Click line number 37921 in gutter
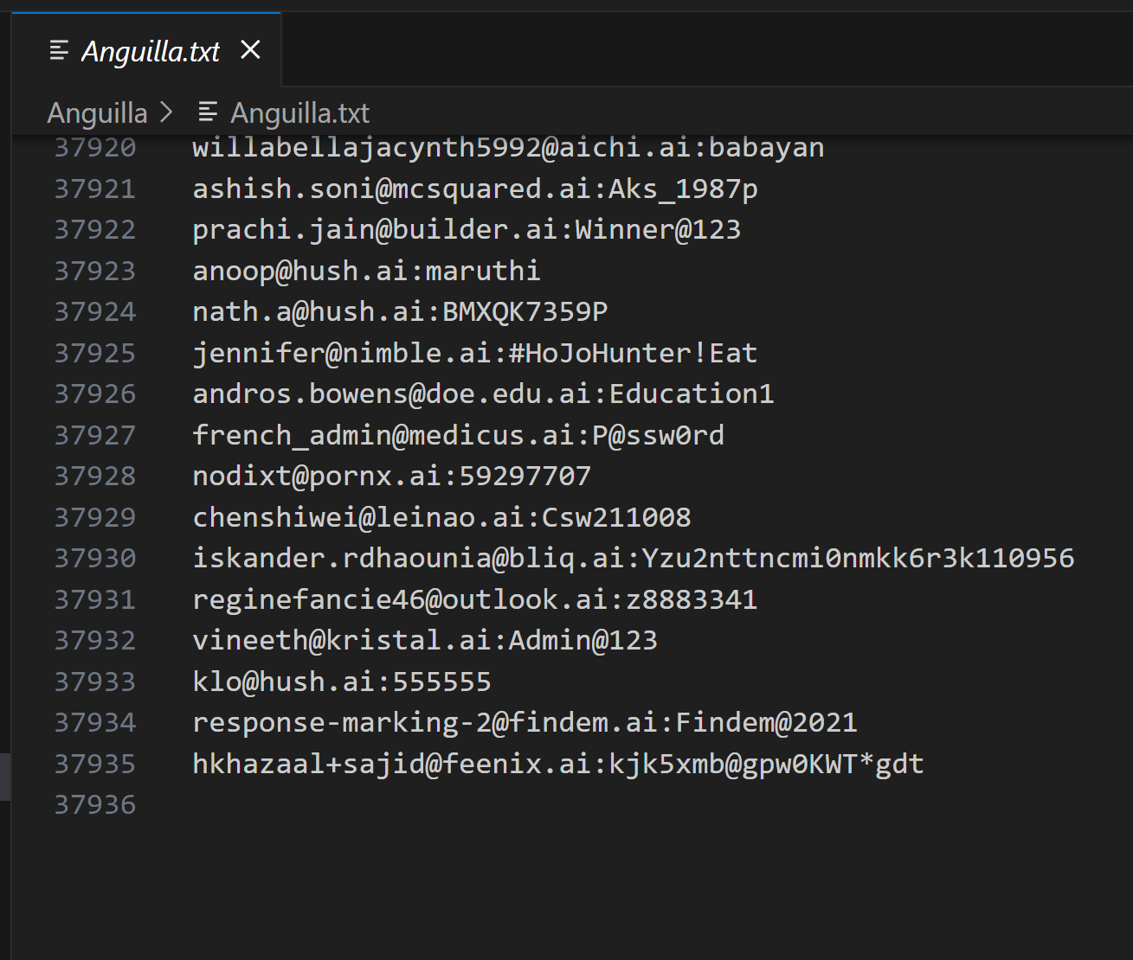1133x960 pixels. click(x=95, y=189)
